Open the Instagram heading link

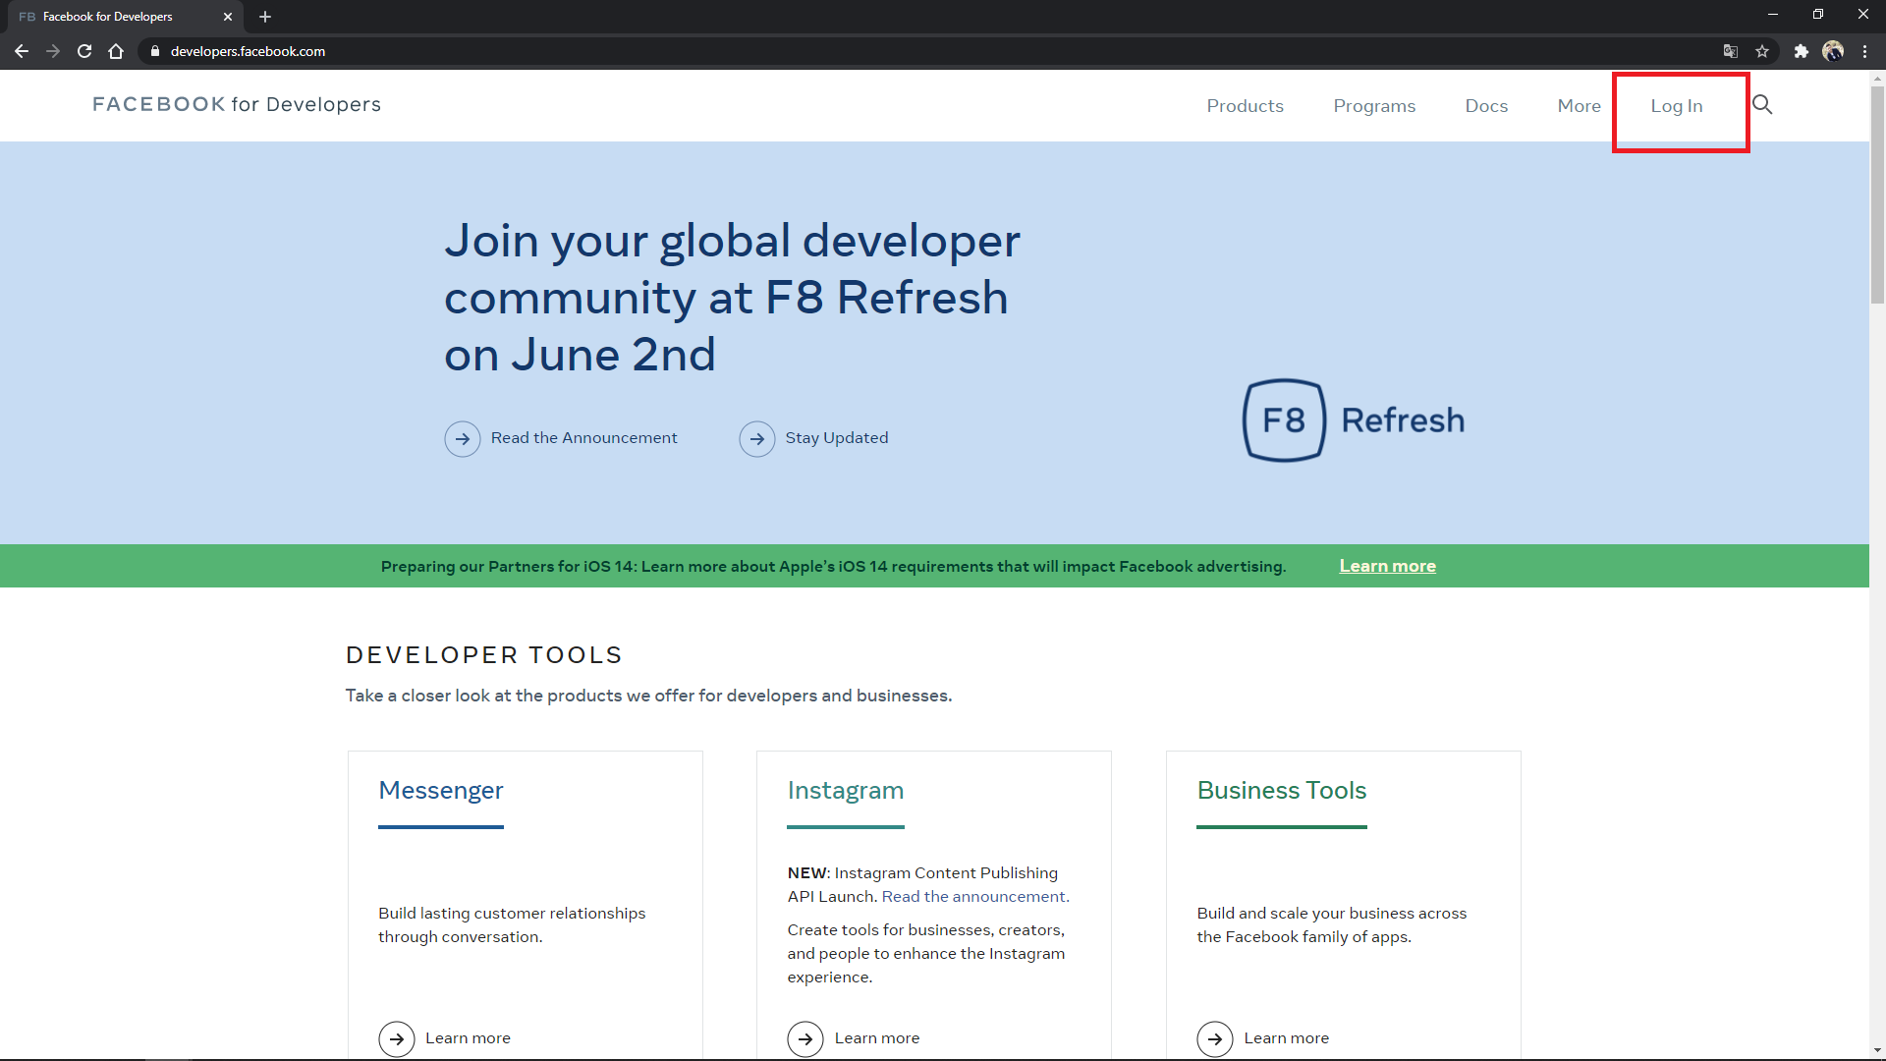[845, 791]
